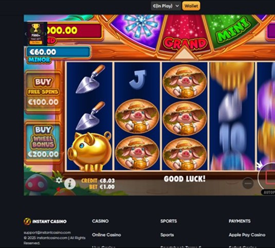Open the Wallet
The width and height of the screenshot is (275, 248).
click(x=191, y=6)
